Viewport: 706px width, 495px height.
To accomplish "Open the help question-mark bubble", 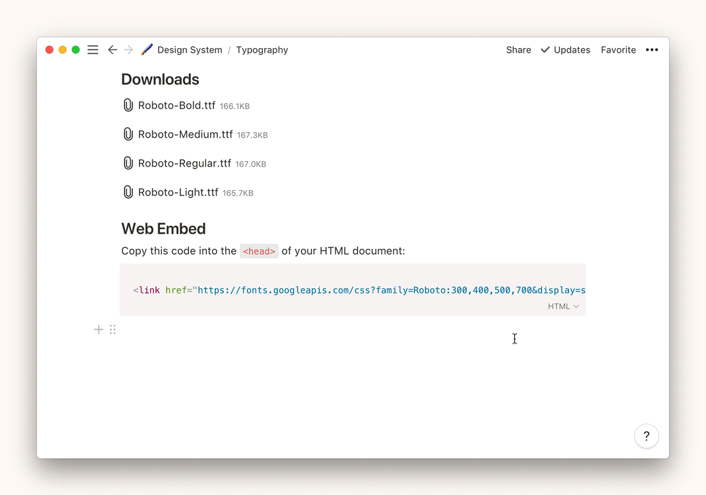I will (x=646, y=436).
